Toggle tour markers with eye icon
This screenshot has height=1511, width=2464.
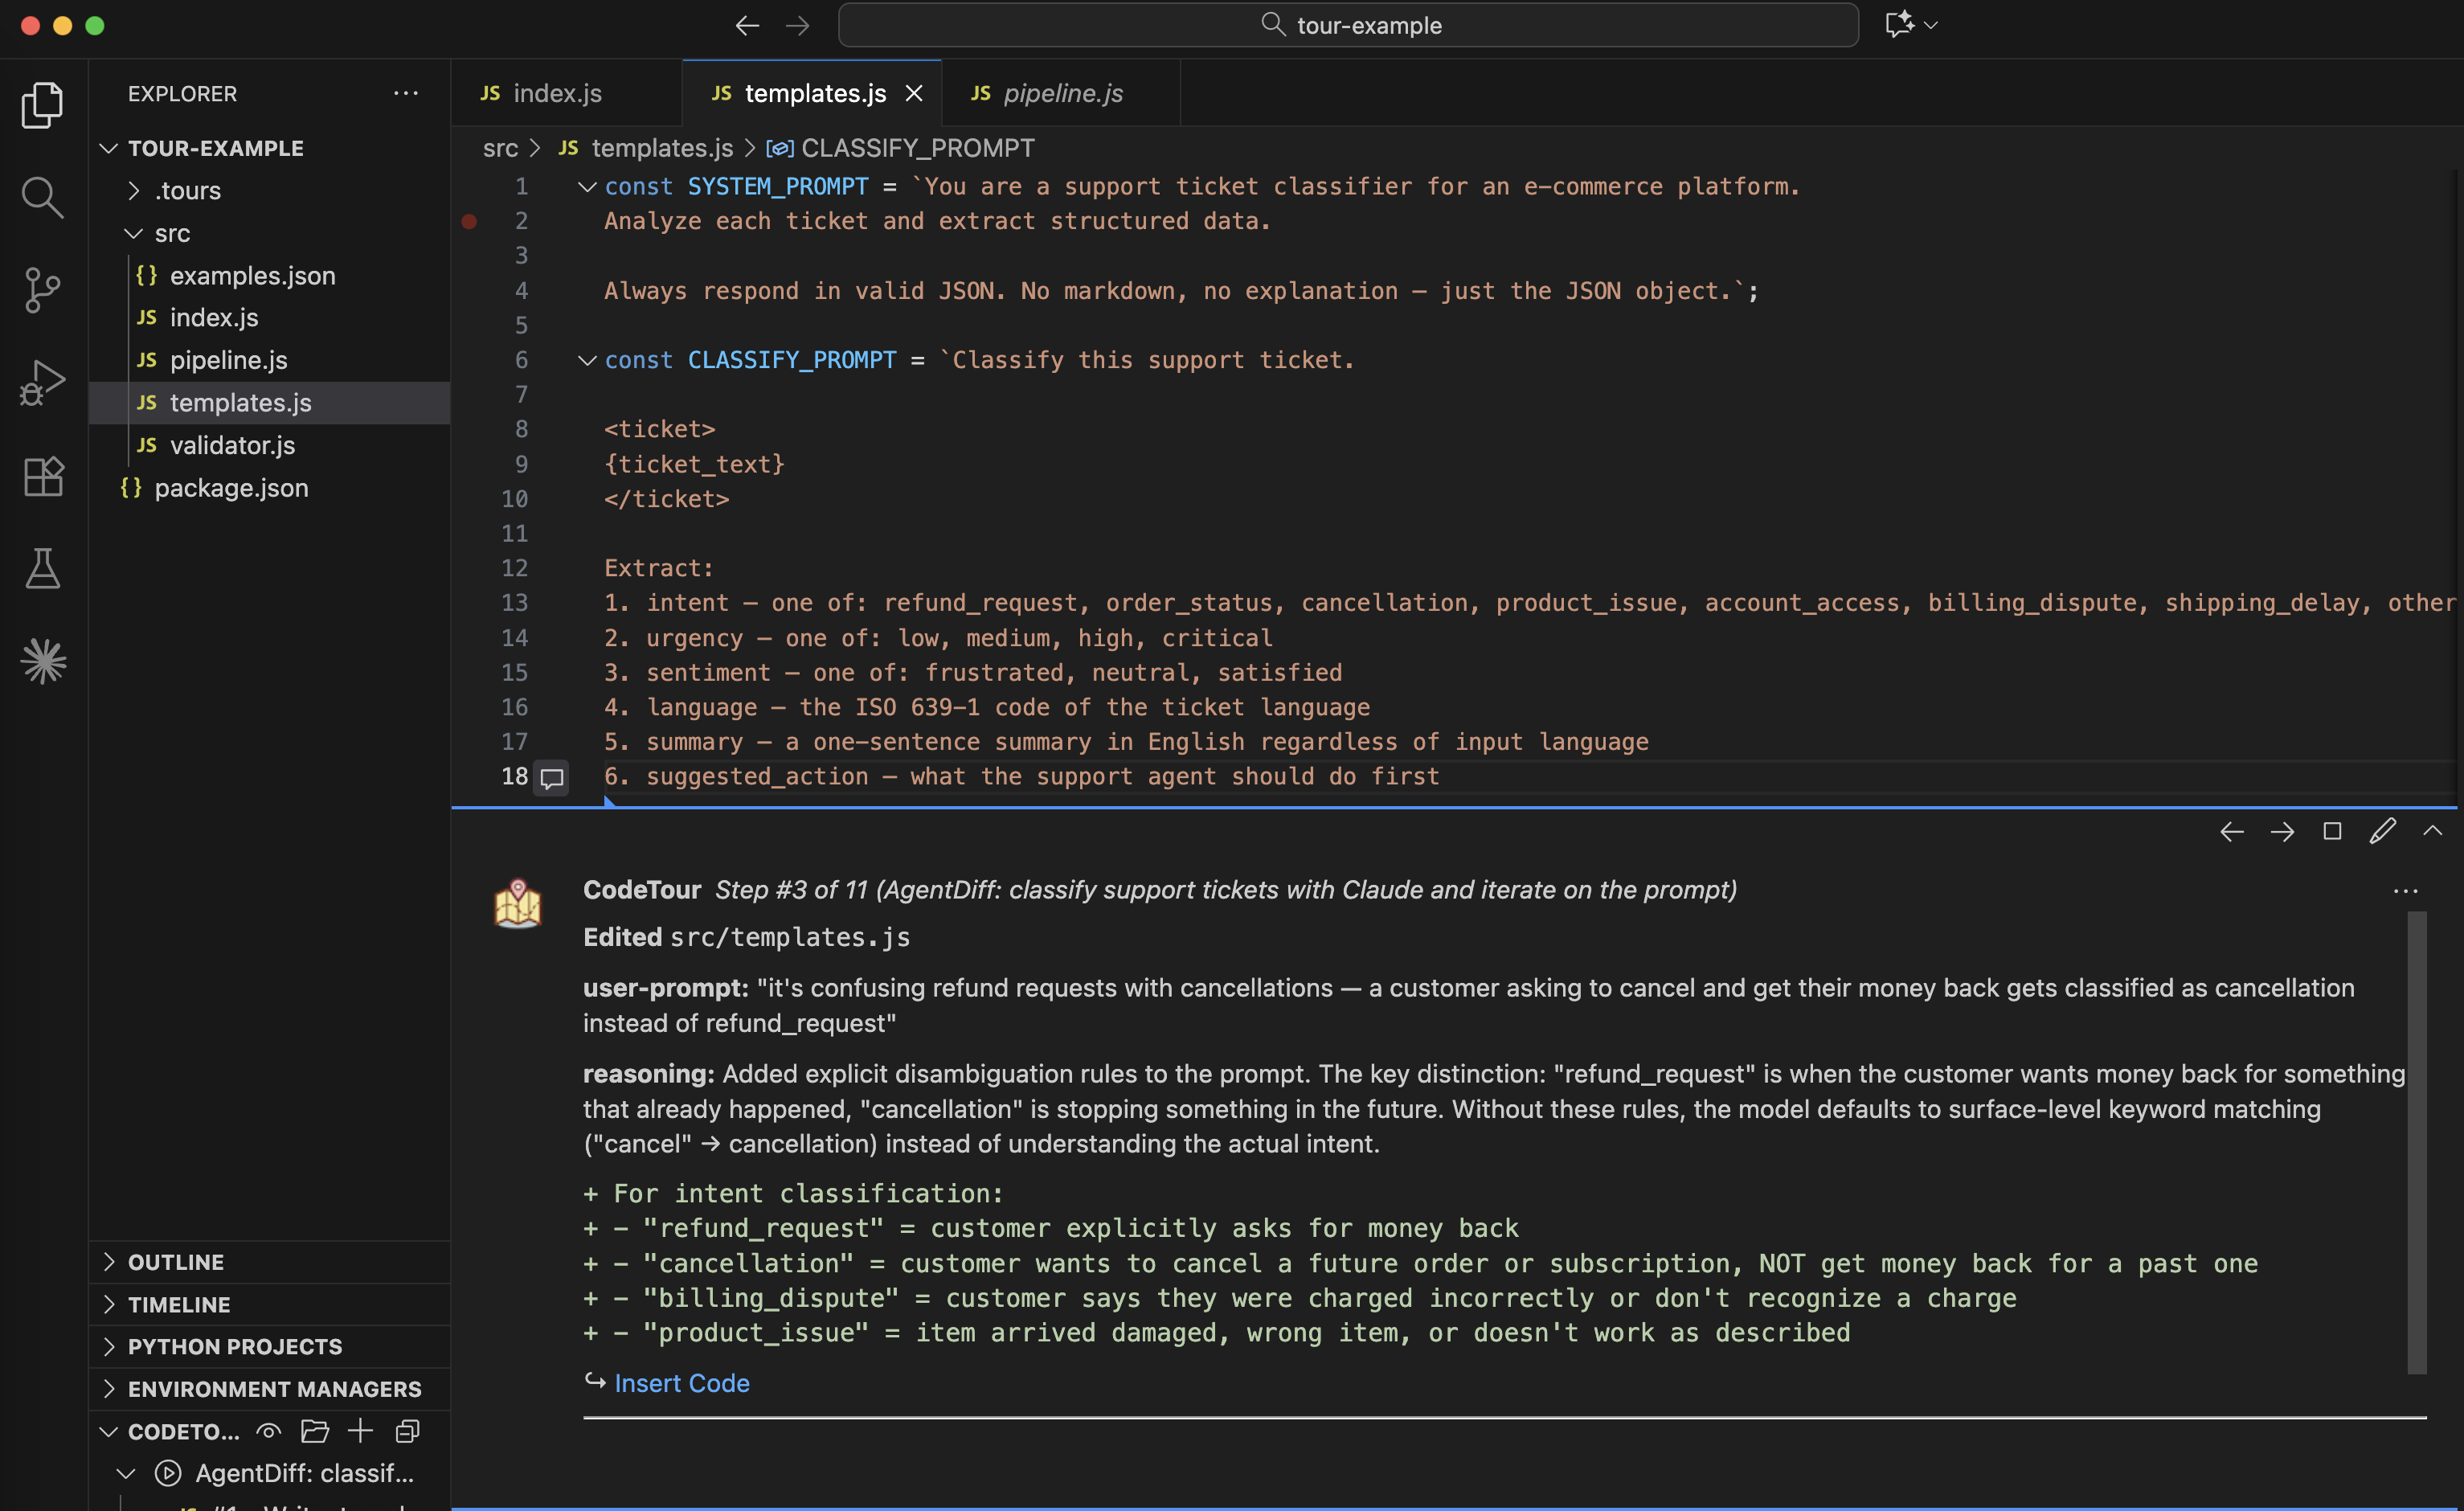(268, 1431)
